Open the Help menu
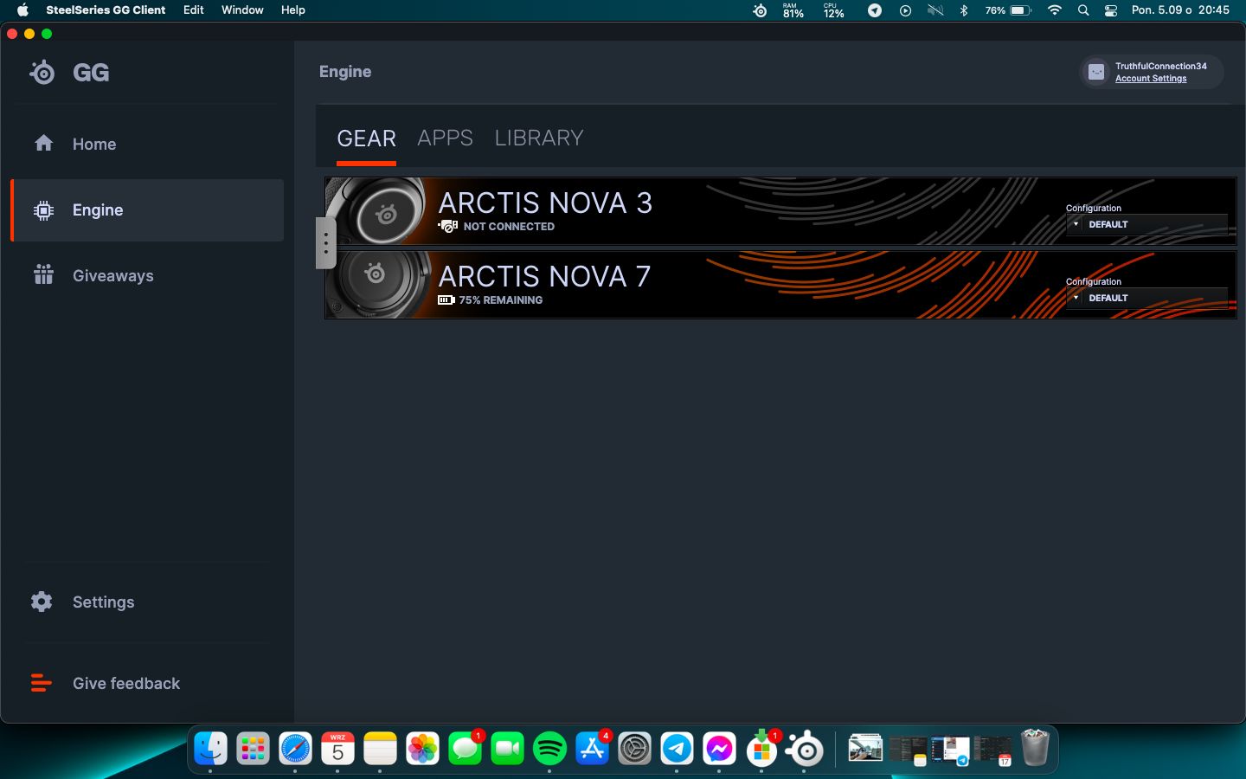 293,10
